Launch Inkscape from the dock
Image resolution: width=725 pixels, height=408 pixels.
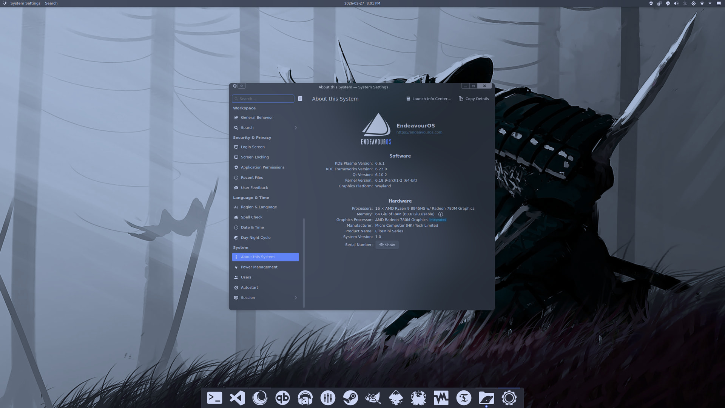tap(396, 398)
